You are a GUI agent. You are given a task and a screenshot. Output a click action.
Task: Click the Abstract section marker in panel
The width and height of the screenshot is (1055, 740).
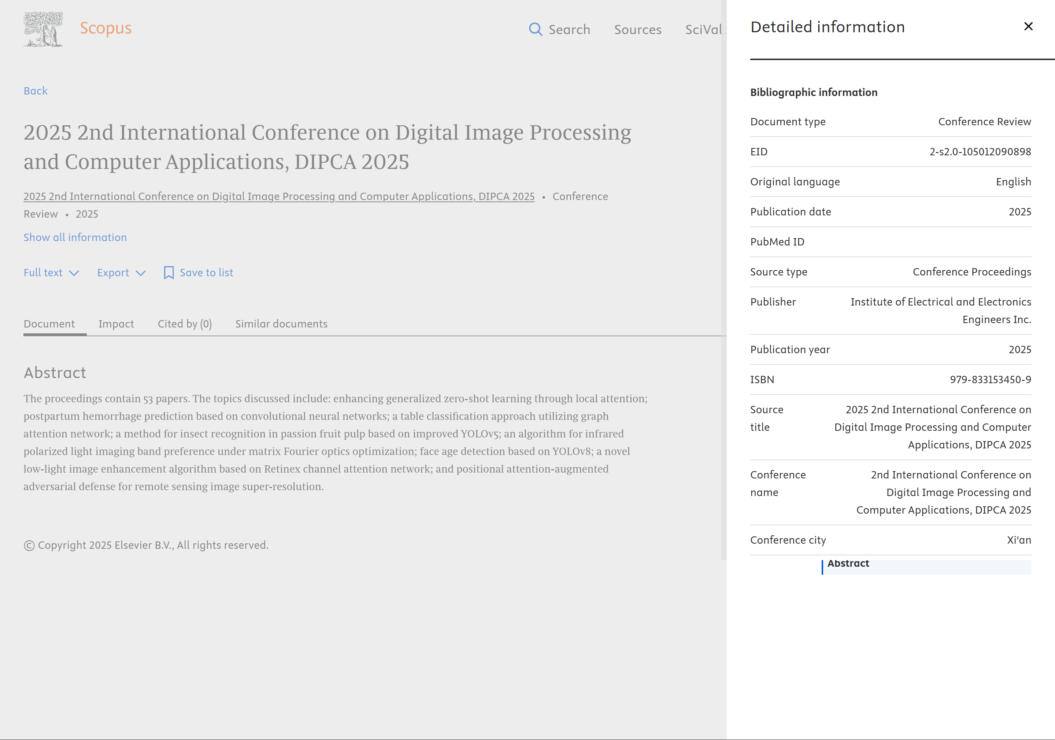coord(848,564)
